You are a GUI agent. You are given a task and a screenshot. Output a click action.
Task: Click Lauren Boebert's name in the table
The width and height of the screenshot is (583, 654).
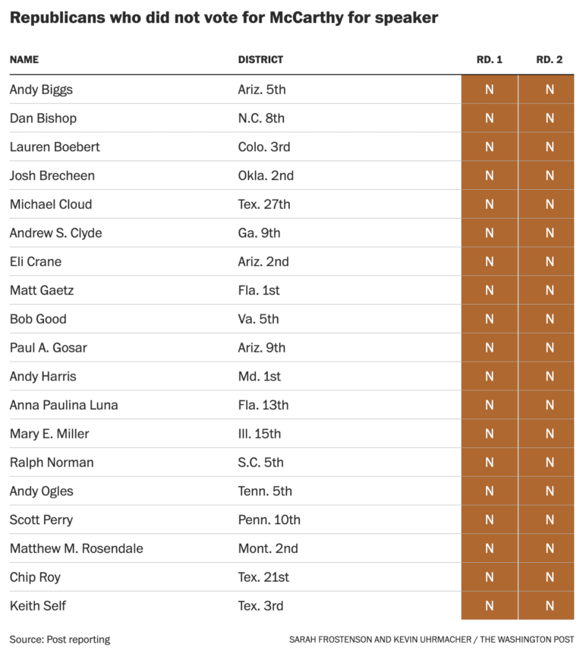55,147
